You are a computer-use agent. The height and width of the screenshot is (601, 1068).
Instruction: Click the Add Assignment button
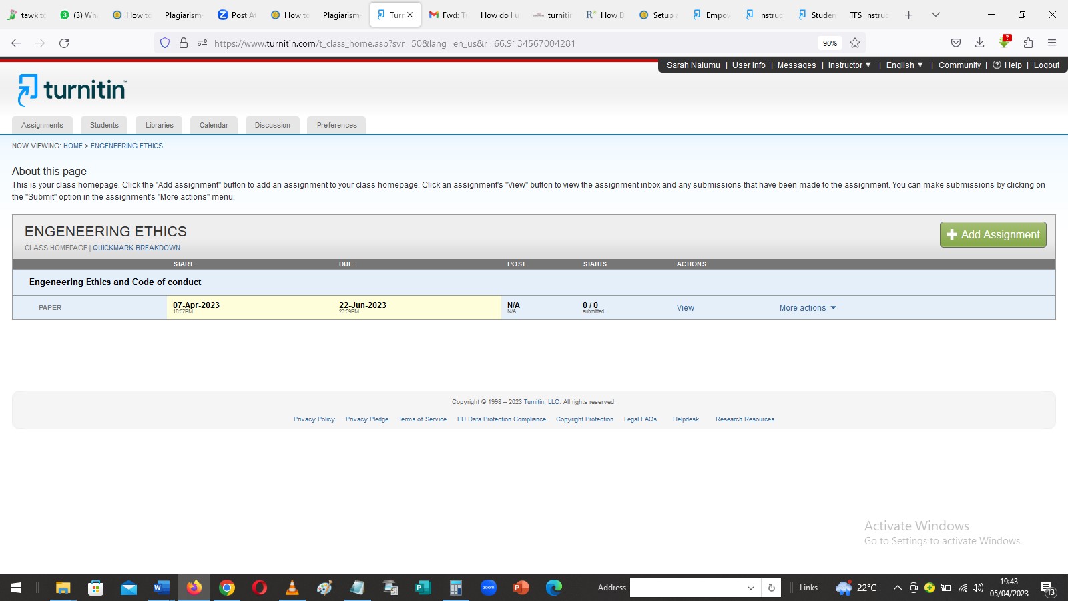pos(993,234)
